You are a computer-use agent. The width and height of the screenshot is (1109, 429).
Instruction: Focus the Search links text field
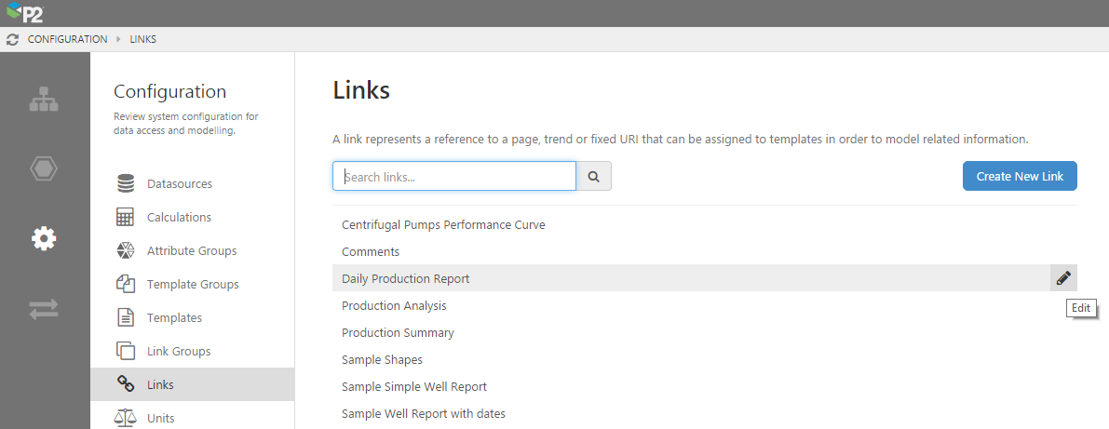tap(454, 177)
